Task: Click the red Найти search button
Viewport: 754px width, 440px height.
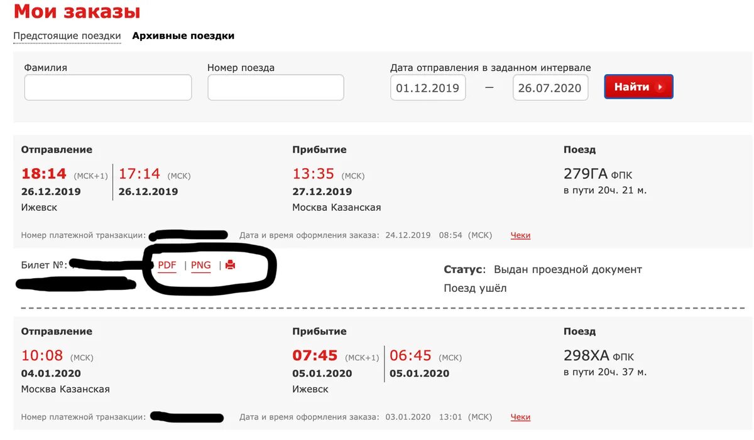Action: coord(639,87)
